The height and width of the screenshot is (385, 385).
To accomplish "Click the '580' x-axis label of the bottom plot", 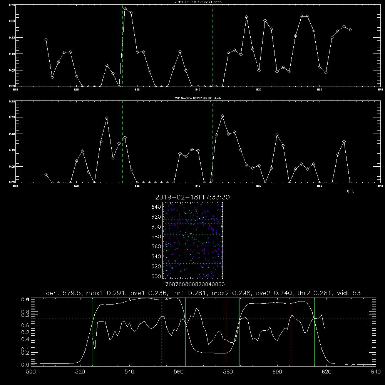I will point(228,372).
